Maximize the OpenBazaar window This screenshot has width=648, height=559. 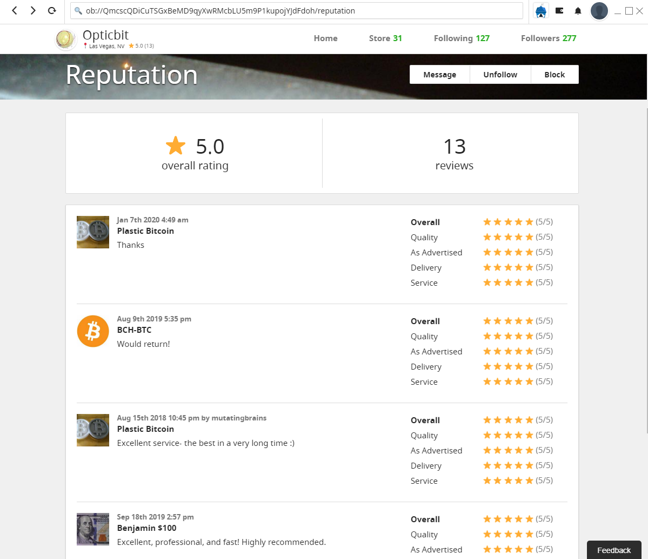(629, 11)
